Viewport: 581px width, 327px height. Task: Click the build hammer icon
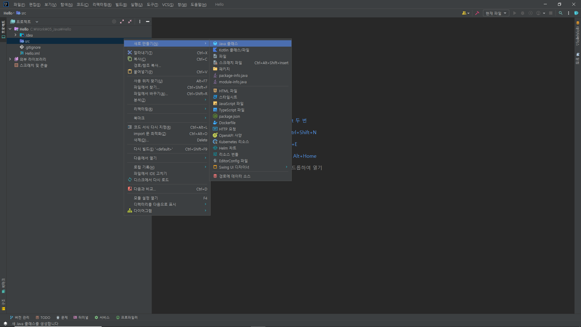click(477, 13)
